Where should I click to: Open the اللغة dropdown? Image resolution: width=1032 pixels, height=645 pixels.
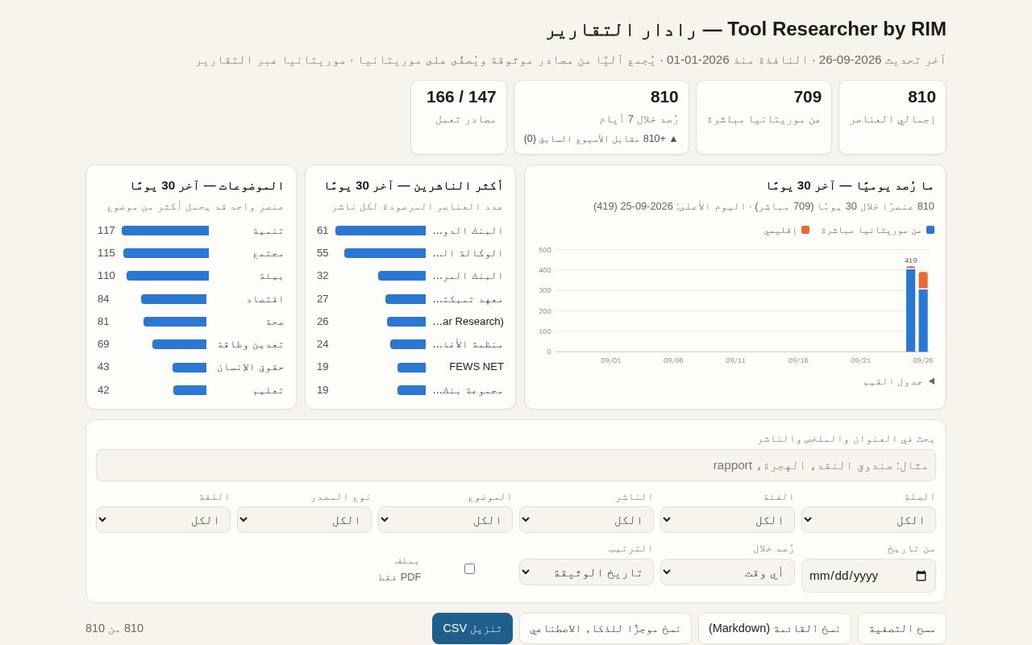(x=163, y=520)
